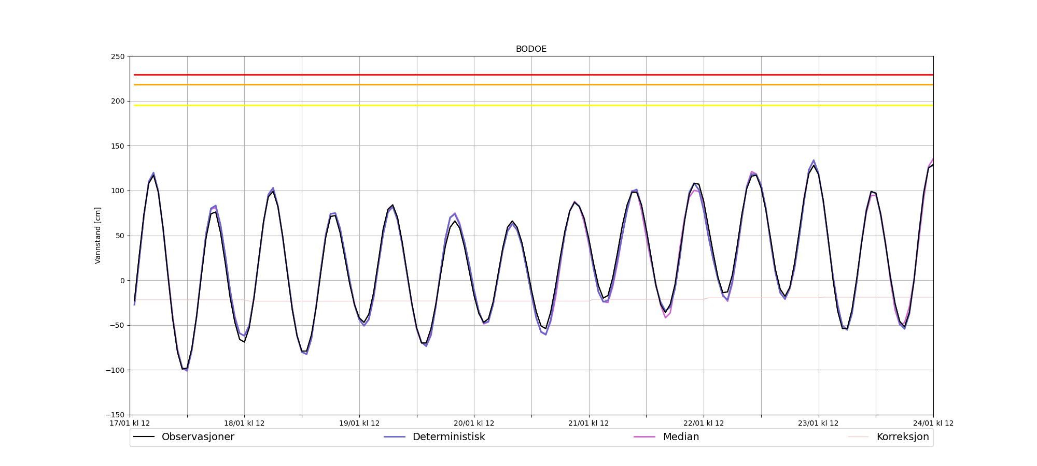Click the Deterministisk legend label
The height and width of the screenshot is (466, 1037).
pos(449,437)
